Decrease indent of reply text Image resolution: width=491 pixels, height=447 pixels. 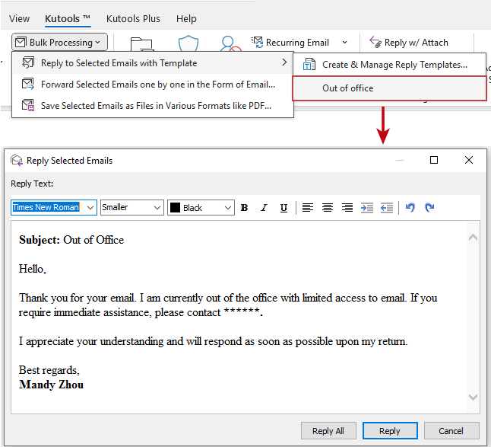(387, 208)
